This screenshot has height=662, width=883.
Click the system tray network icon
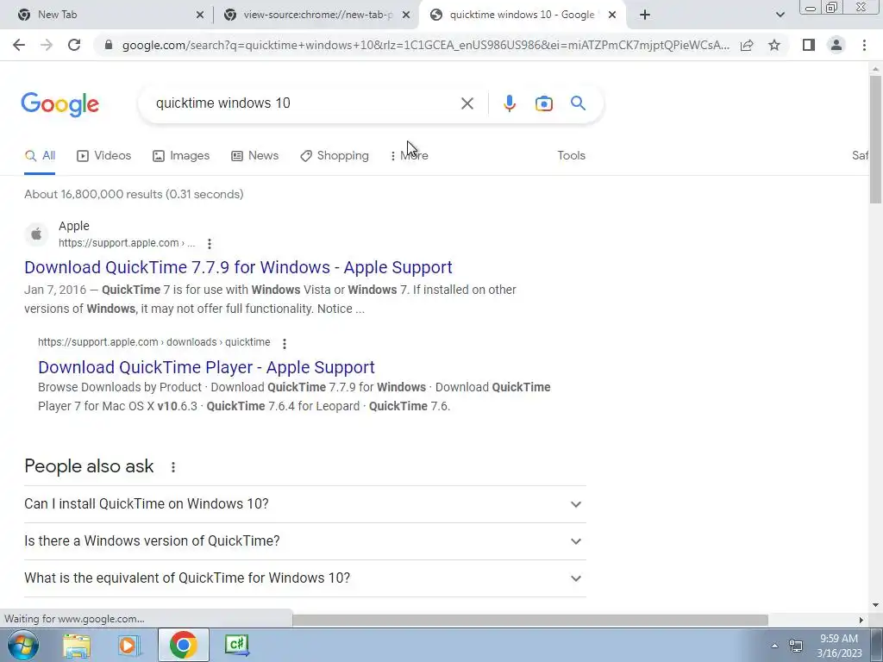pyautogui.click(x=796, y=646)
